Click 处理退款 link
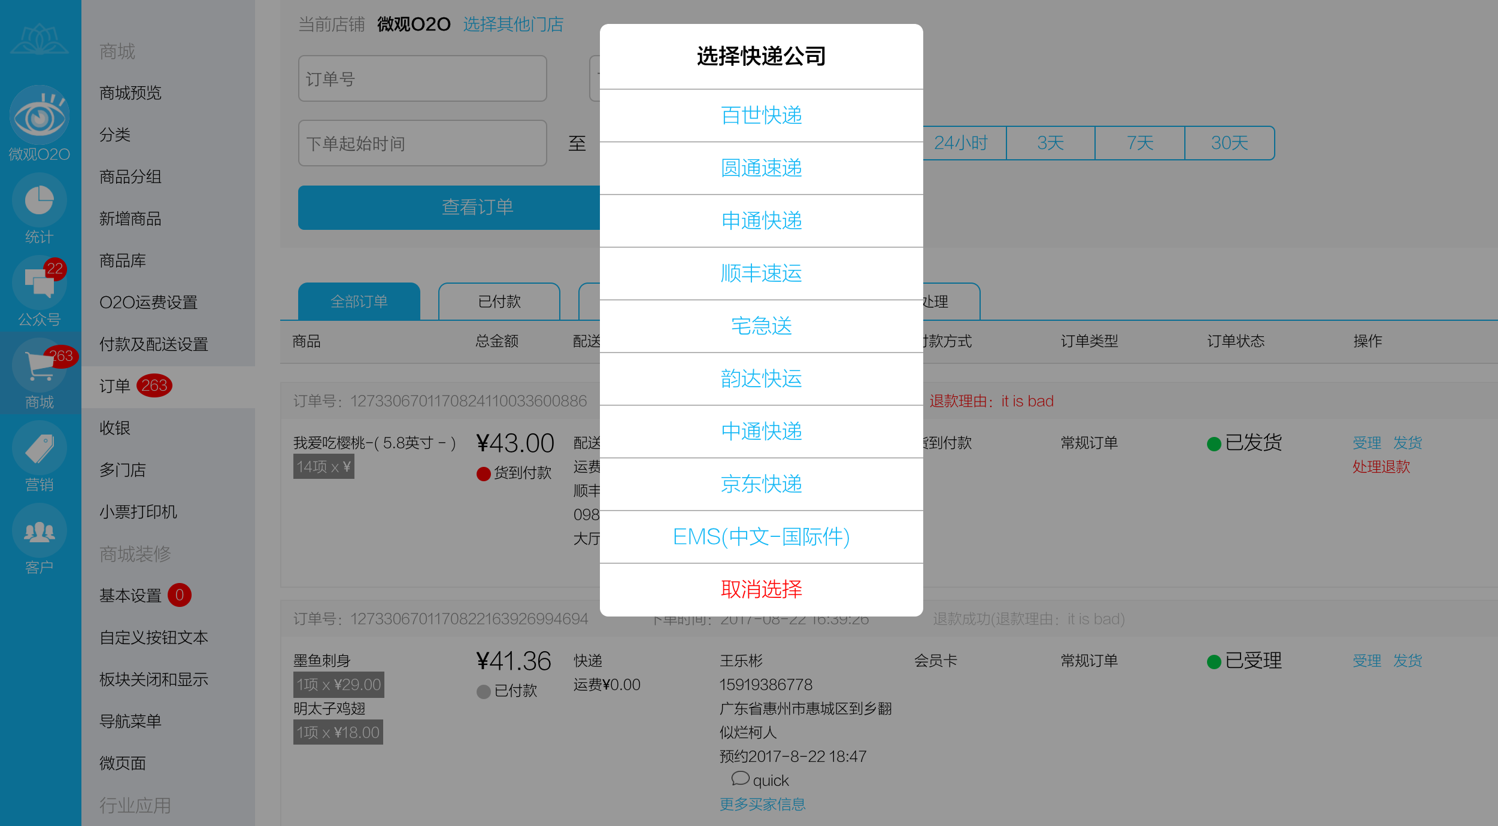 tap(1381, 467)
